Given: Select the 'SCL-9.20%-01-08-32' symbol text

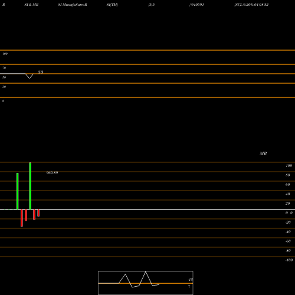Looking at the screenshot, I should click(252, 5).
